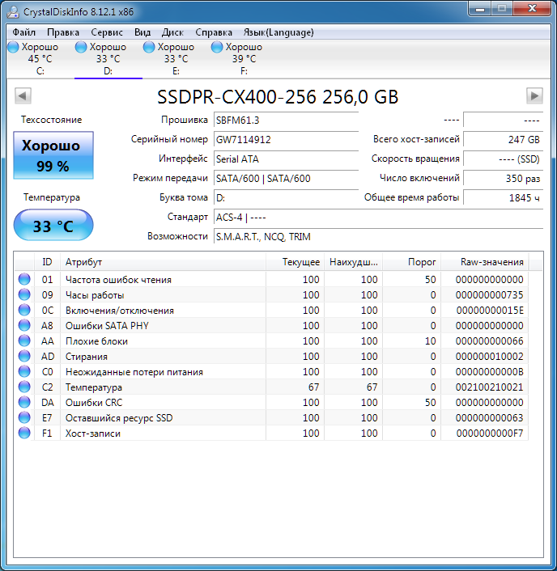Go to previous disk with left arrow
This screenshot has height=571, width=557.
pos(23,95)
